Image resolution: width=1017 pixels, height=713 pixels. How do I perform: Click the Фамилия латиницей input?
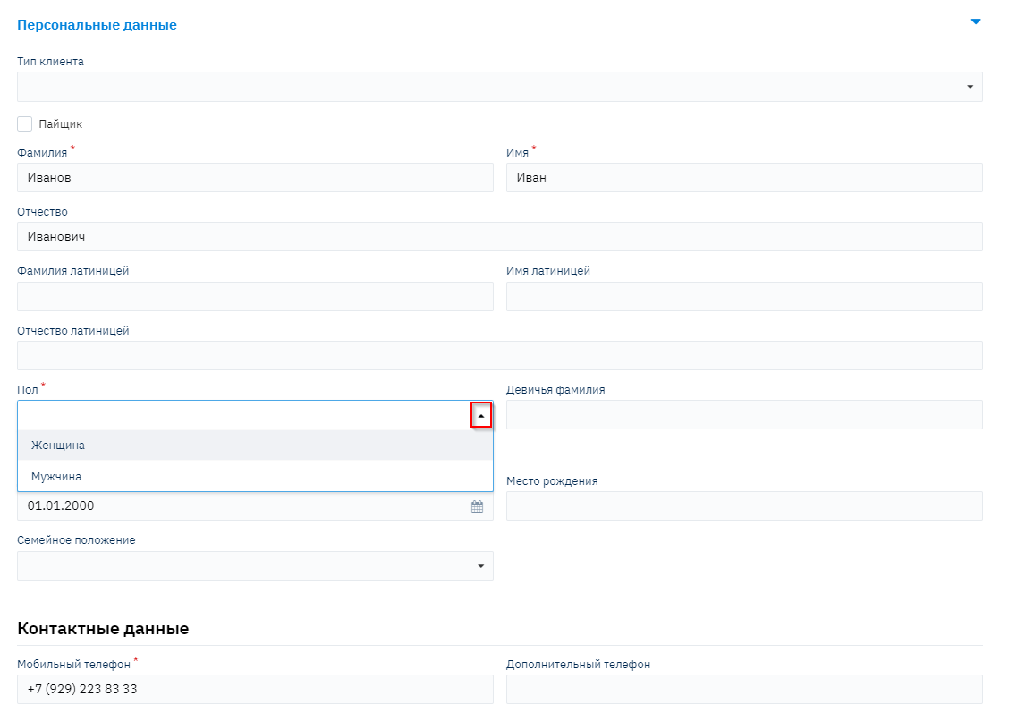click(255, 297)
